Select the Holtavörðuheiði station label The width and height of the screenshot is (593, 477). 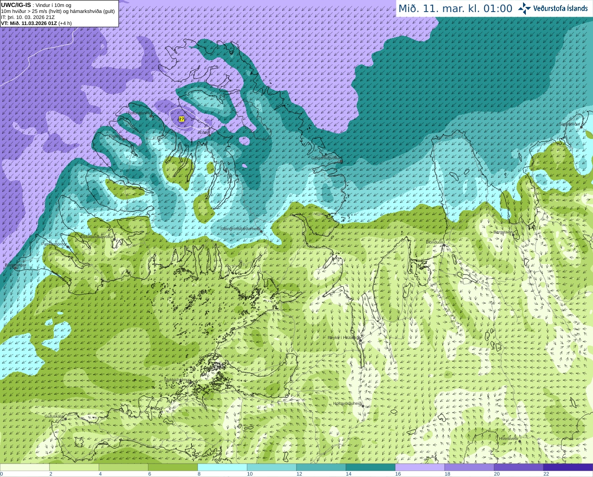point(347,403)
